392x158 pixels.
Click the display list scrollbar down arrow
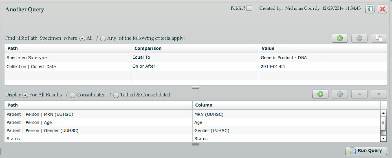pos(383,139)
